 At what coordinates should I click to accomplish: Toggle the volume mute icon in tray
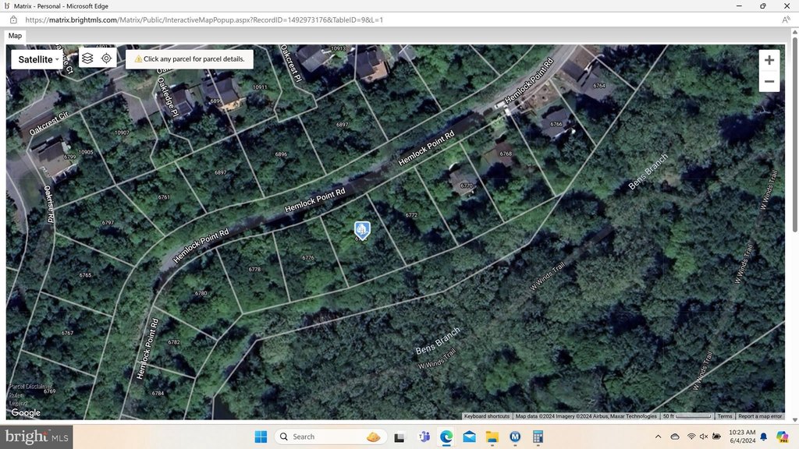pyautogui.click(x=703, y=437)
